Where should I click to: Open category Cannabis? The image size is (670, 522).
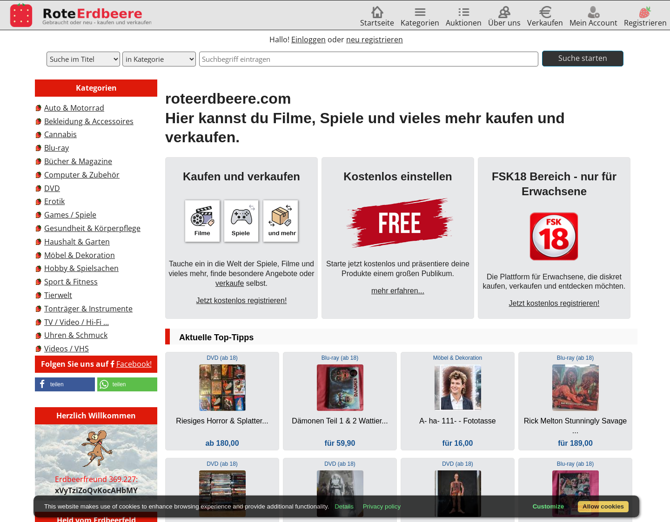(60, 134)
